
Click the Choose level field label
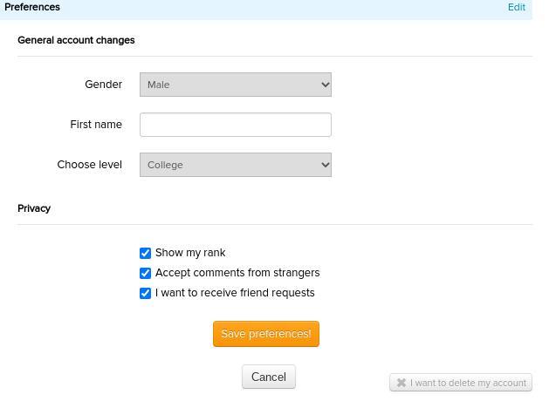90,165
